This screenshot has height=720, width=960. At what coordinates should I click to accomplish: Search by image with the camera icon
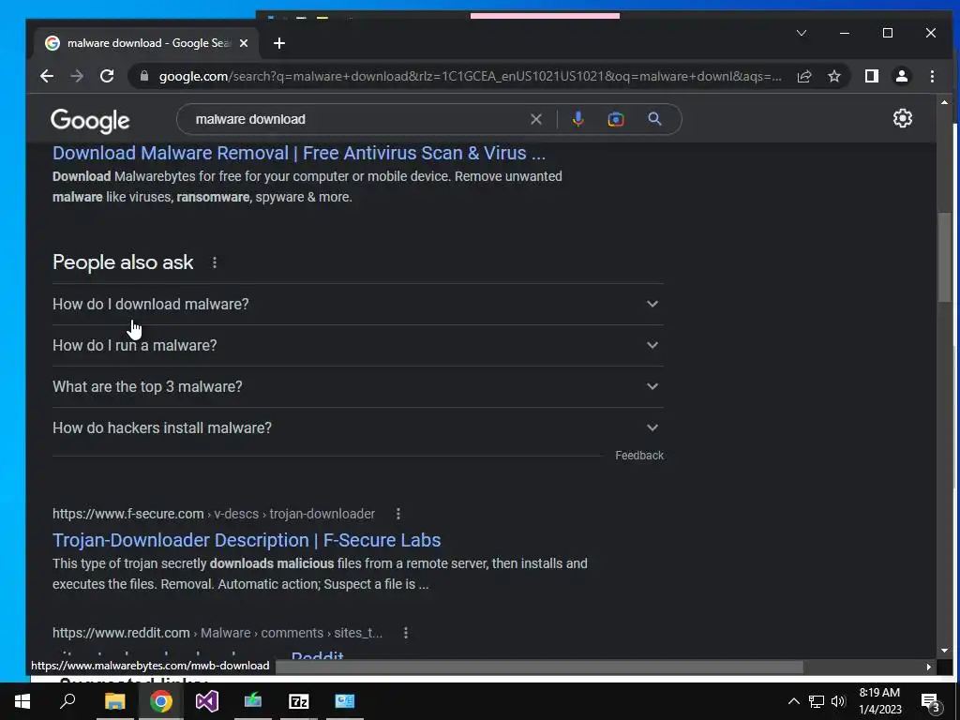click(x=616, y=119)
